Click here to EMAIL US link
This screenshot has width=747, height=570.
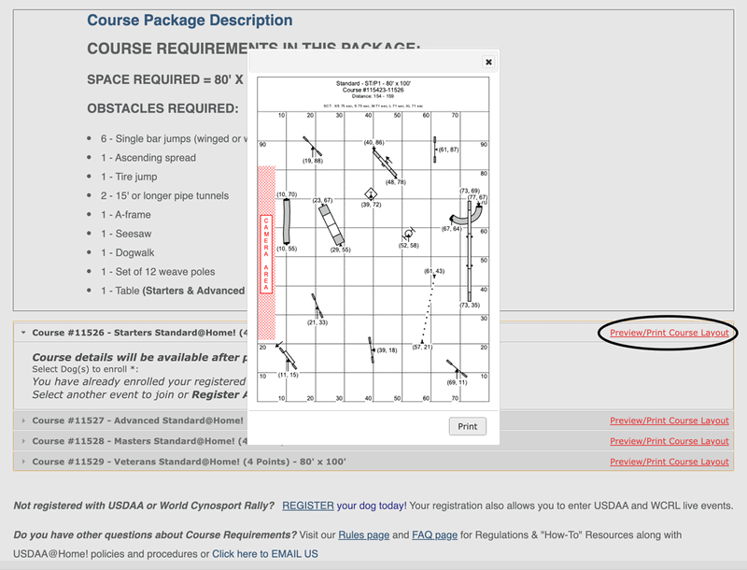coord(265,554)
